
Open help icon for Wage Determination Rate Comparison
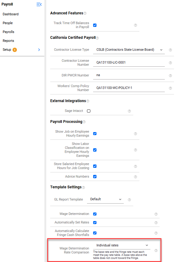pos(156,250)
